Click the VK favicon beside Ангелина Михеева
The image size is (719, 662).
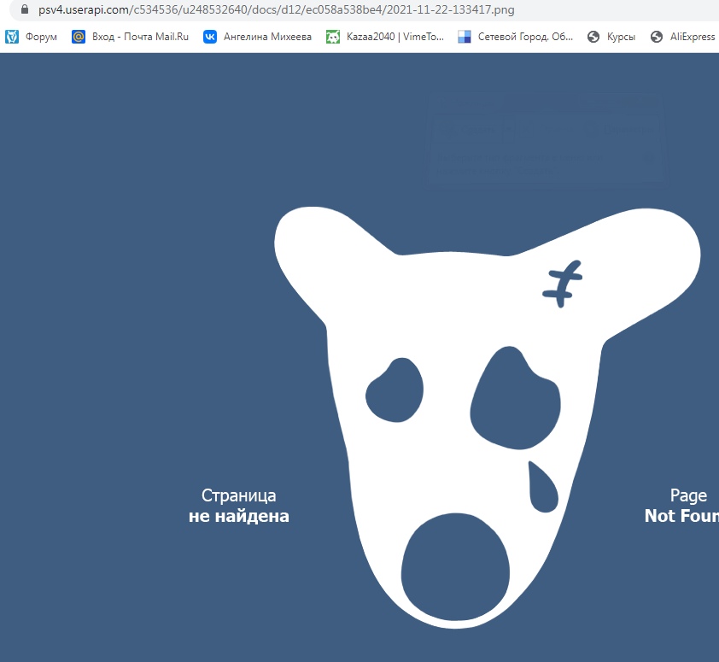tap(210, 37)
